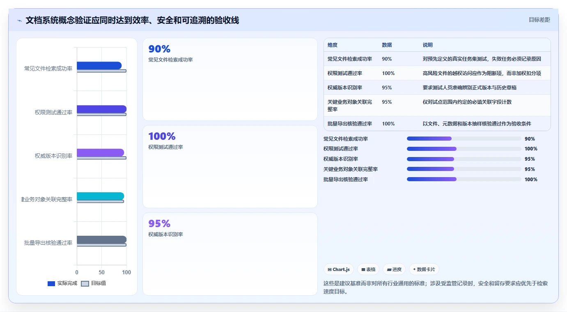This screenshot has height=312, width=567.
Task: Open the 进度 chip
Action: tap(394, 269)
